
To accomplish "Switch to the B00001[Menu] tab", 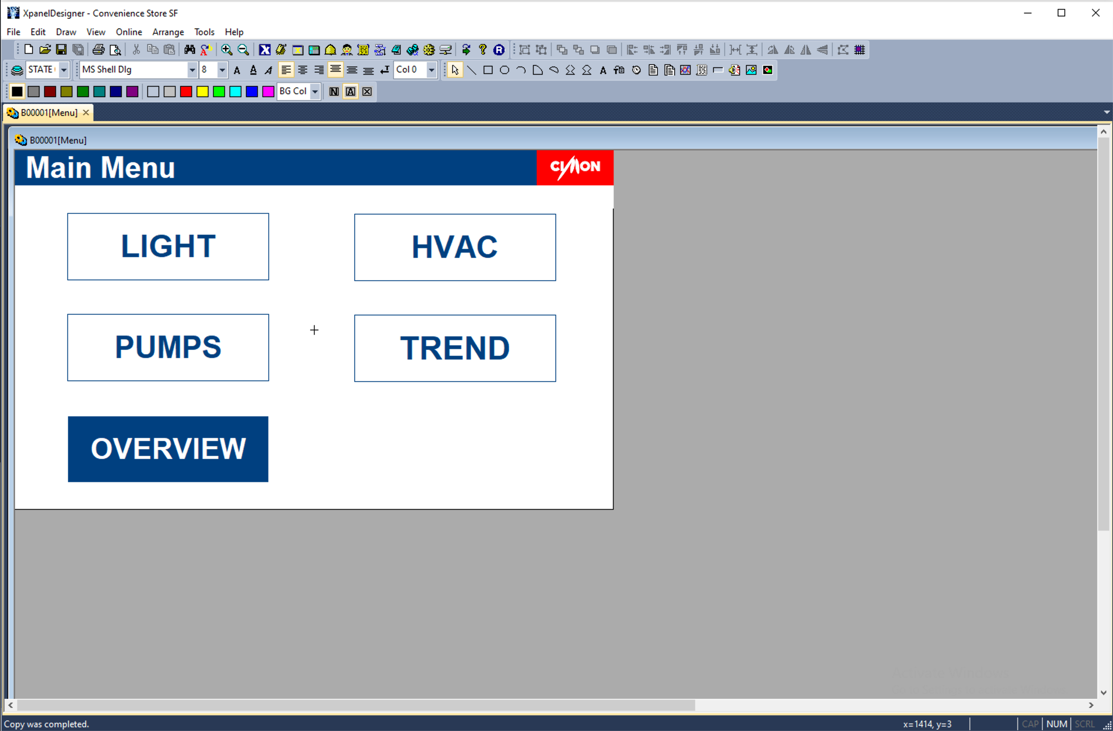I will [x=49, y=113].
